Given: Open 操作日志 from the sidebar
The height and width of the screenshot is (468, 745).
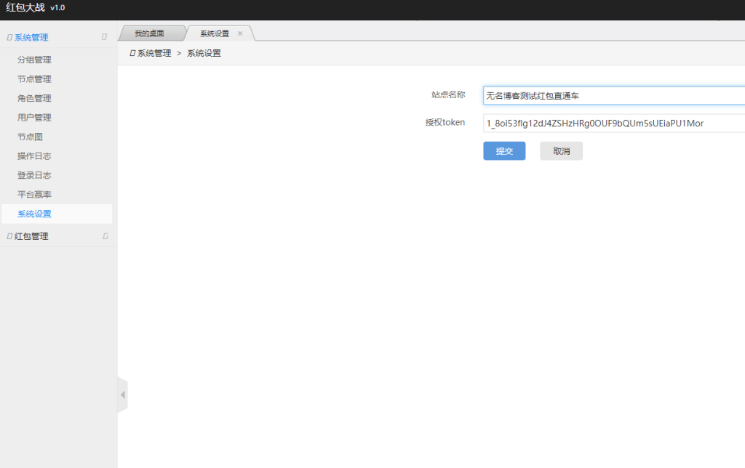Looking at the screenshot, I should tap(34, 156).
